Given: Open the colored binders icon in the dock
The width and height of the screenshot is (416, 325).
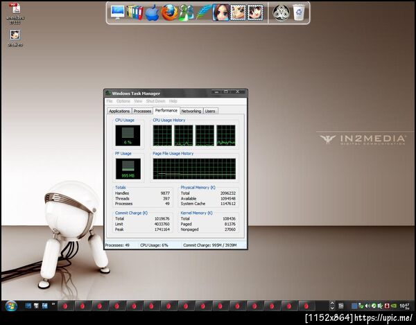Looking at the screenshot, I should (x=135, y=12).
